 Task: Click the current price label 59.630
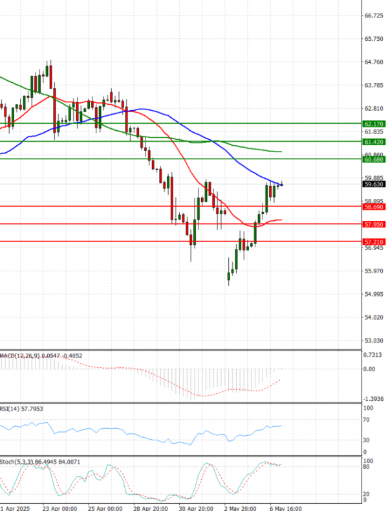pos(374,184)
